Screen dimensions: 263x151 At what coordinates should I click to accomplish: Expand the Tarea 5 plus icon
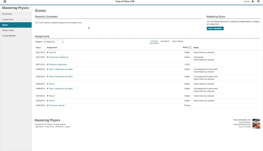[x=47, y=96]
